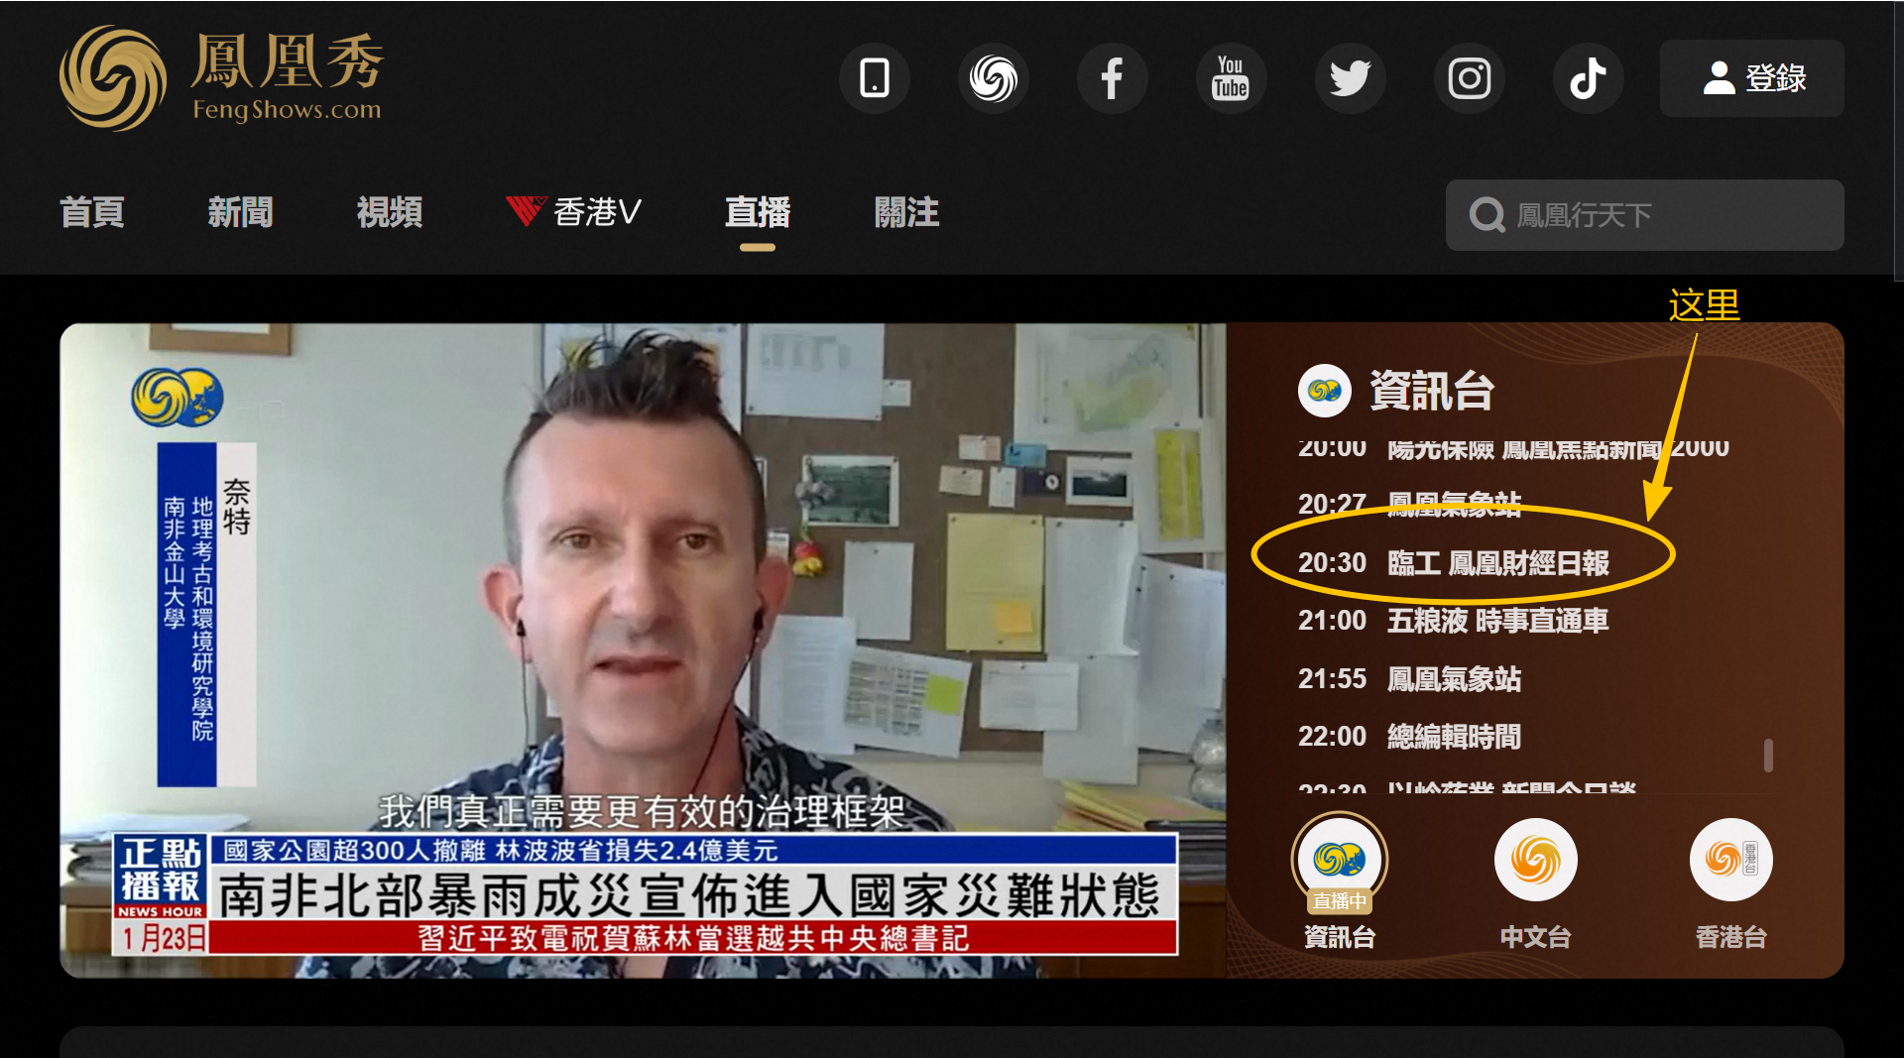1904x1058 pixels.
Task: Click the 登錄 login button
Action: click(x=1751, y=78)
